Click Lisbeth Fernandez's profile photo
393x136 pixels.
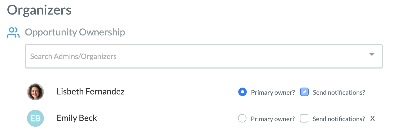coord(35,92)
